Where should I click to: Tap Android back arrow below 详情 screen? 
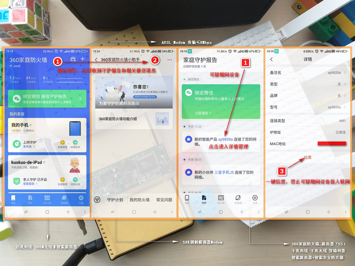point(329,212)
